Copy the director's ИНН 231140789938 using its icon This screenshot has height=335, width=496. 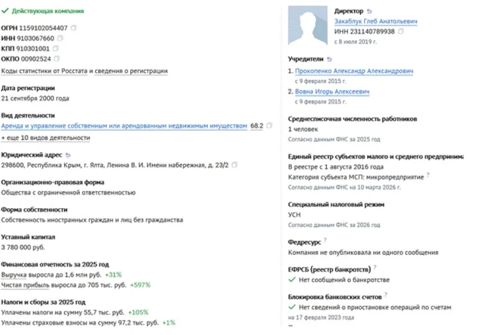coord(401,31)
